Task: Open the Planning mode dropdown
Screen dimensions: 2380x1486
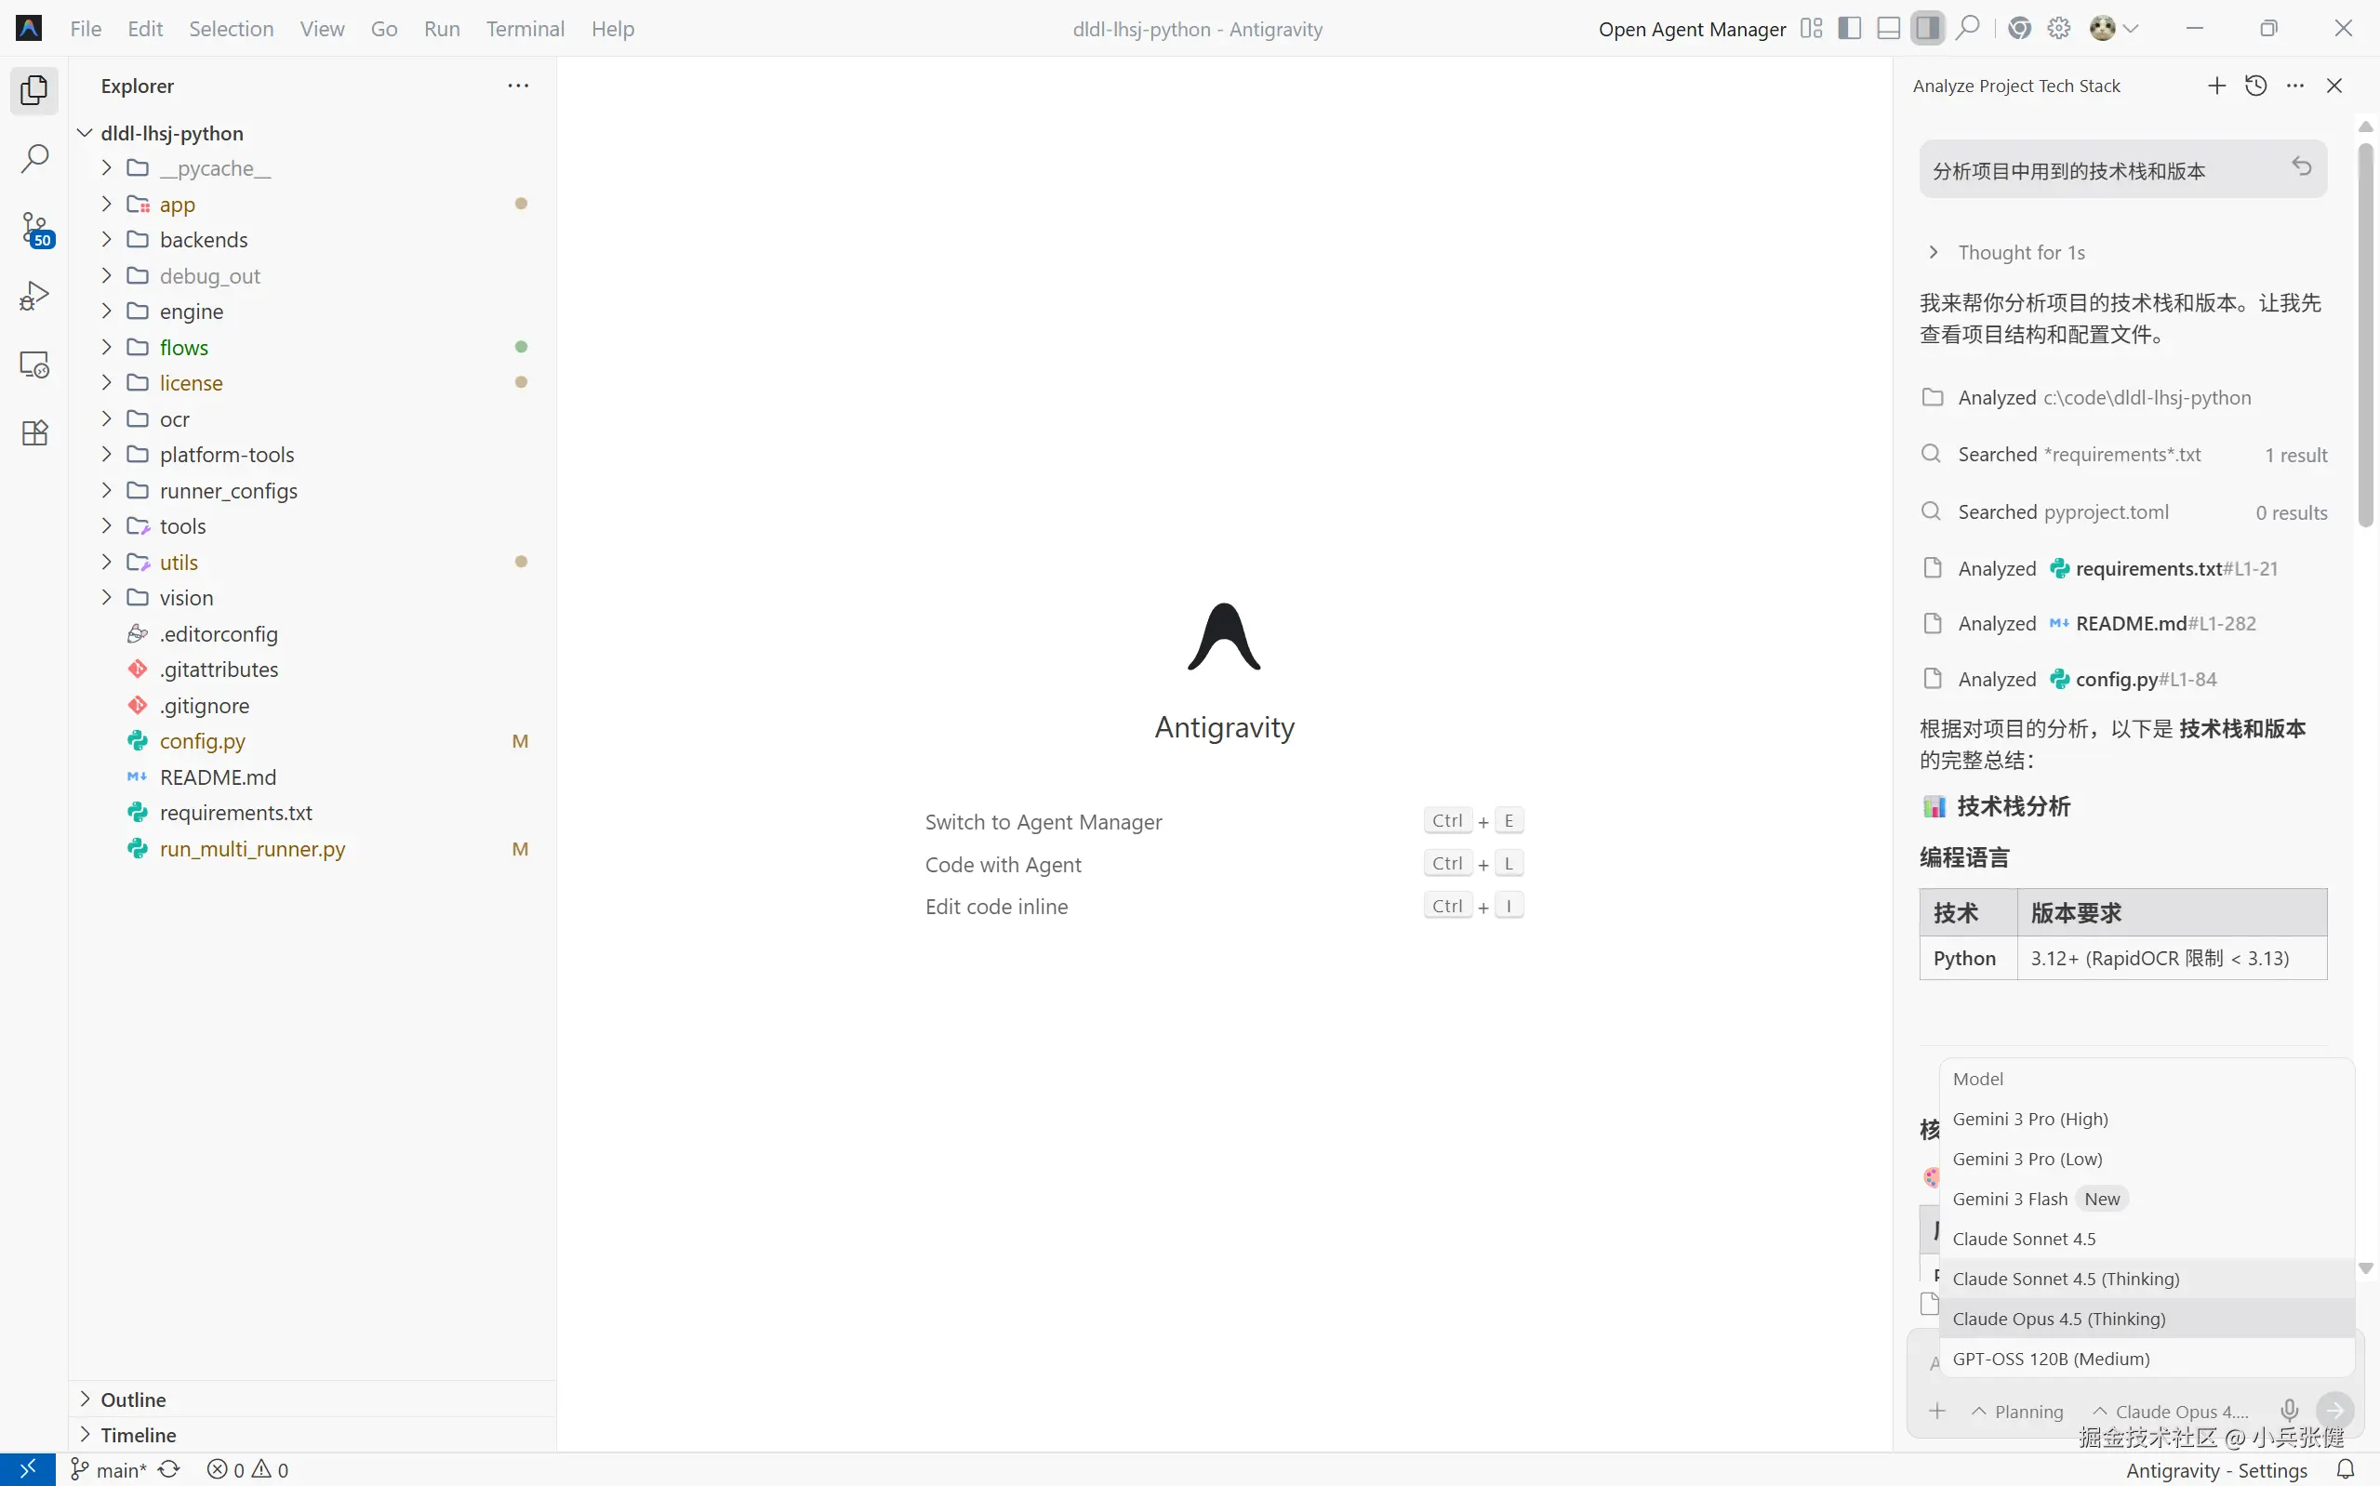Action: [2017, 1412]
